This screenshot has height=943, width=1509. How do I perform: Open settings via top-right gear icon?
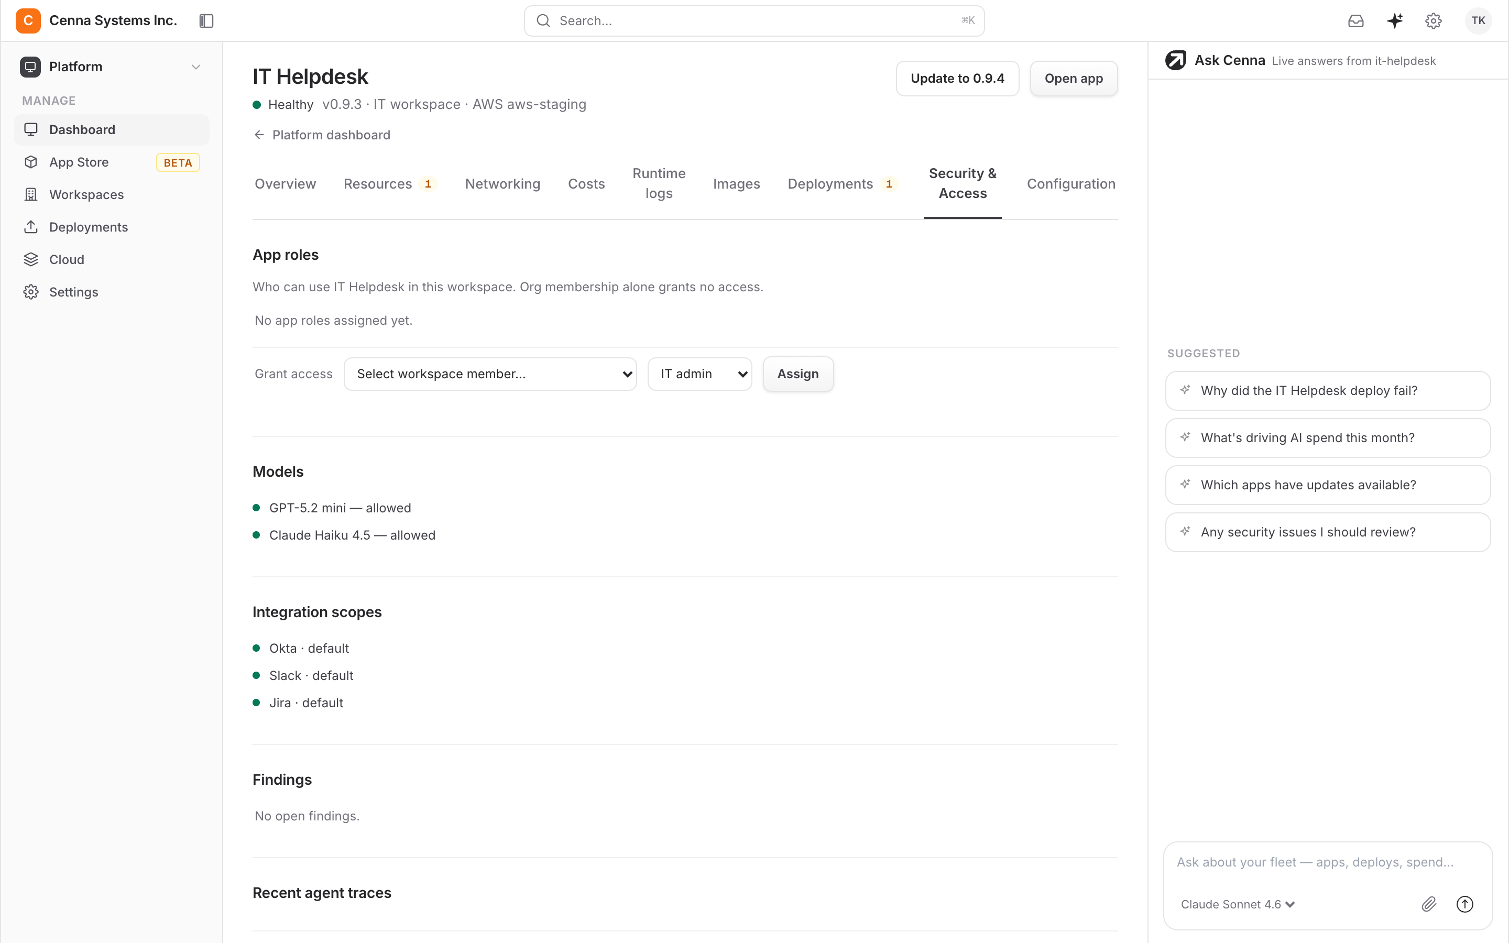pyautogui.click(x=1434, y=20)
